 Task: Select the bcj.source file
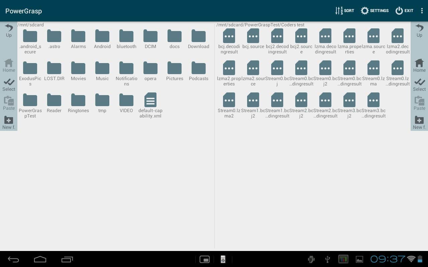[253, 39]
